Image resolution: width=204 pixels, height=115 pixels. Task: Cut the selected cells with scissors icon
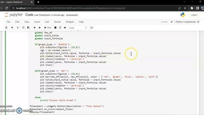pos(18,28)
